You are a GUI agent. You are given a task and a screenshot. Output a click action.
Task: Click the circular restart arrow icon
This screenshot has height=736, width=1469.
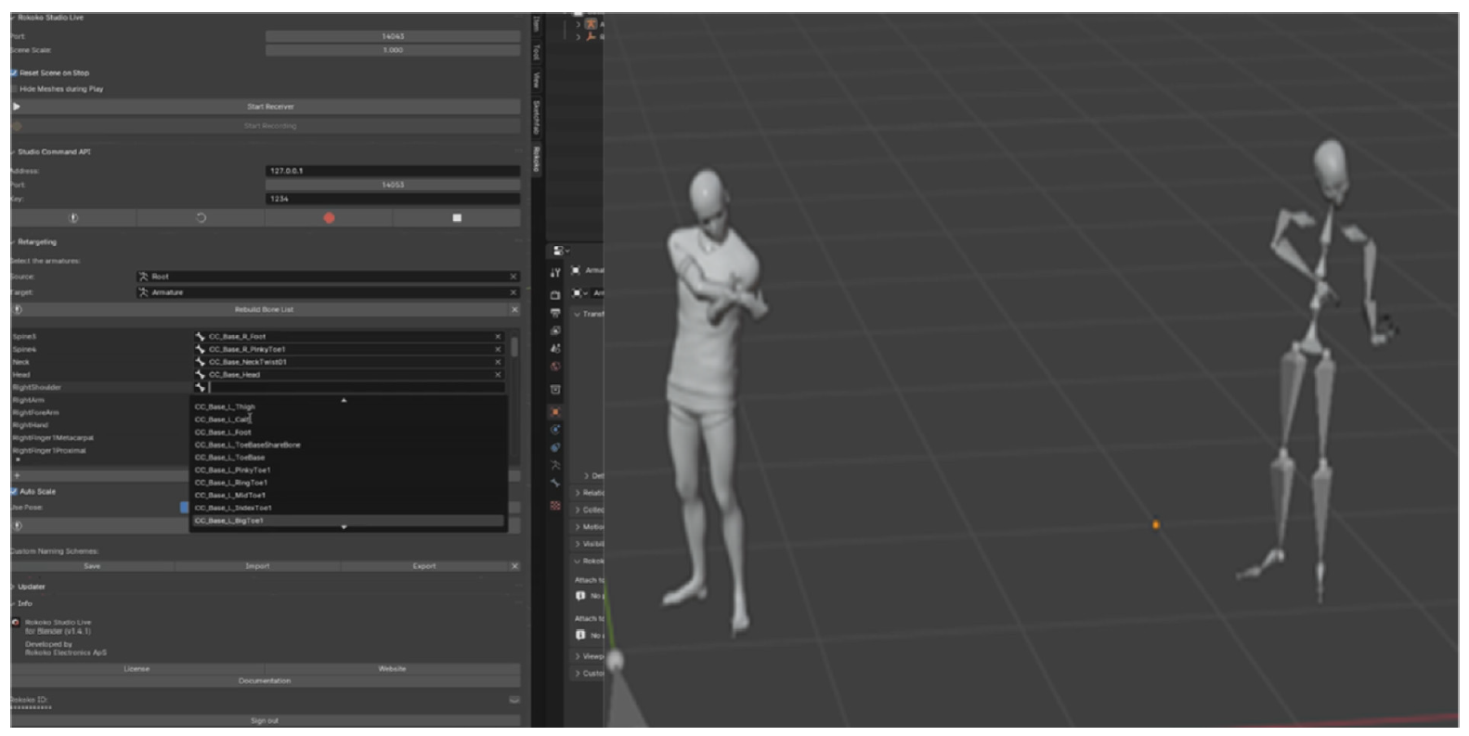tap(201, 218)
